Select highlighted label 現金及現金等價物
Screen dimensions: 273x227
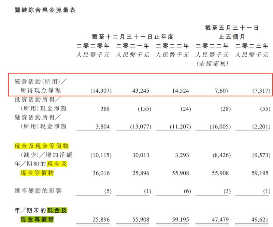42,146
